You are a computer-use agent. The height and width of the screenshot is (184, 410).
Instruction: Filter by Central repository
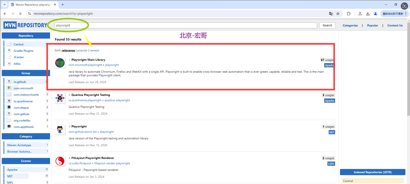[x=19, y=44]
